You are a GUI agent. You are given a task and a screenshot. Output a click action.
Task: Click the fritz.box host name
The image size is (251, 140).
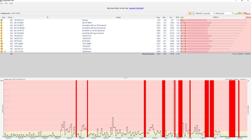coord(85,20)
